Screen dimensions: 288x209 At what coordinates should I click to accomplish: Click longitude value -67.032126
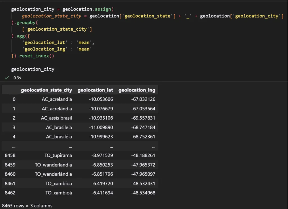tap(143, 99)
